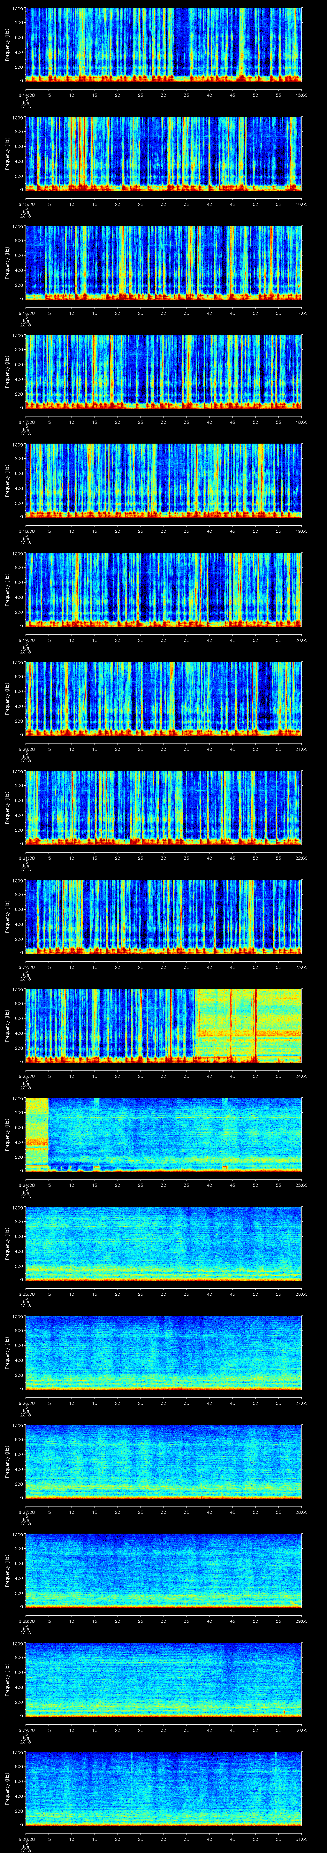Click the bright vertical line near 6:30:23

tap(132, 1784)
